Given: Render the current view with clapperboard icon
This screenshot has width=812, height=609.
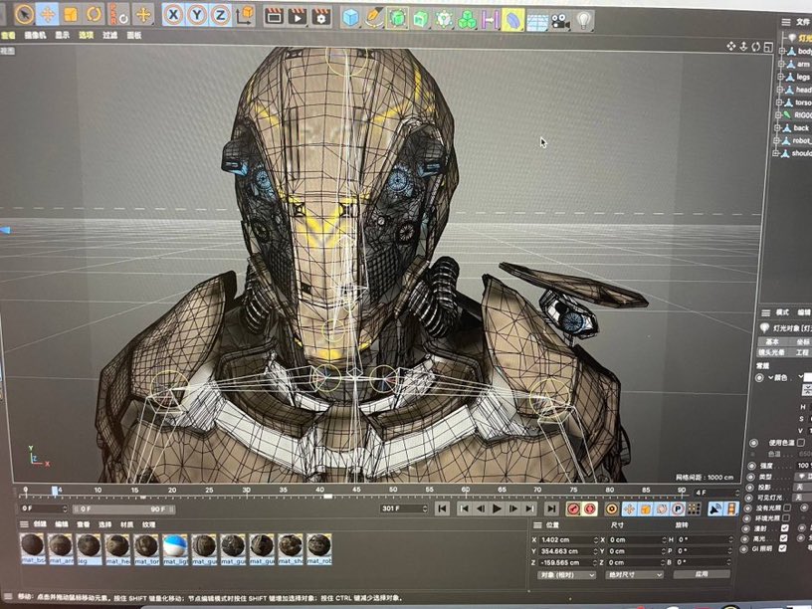Looking at the screenshot, I should (274, 17).
